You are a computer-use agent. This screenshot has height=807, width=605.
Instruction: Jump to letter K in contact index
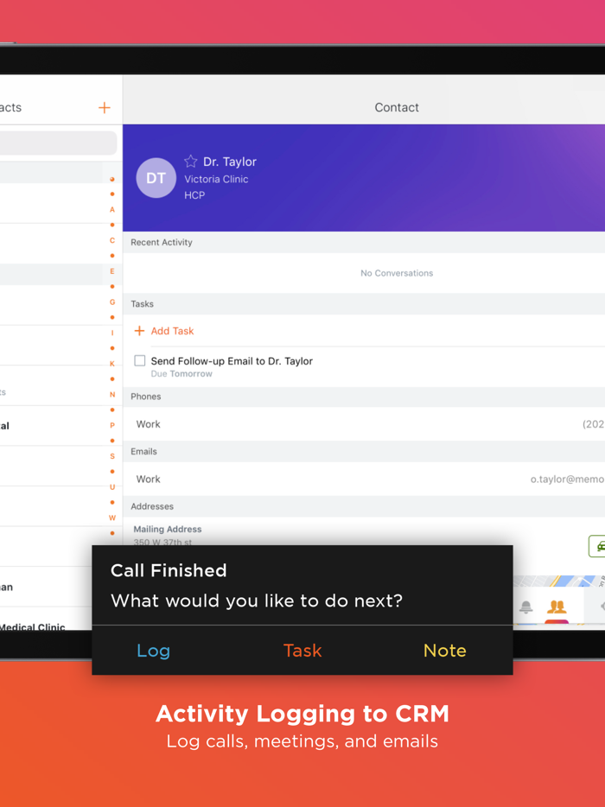coord(112,364)
